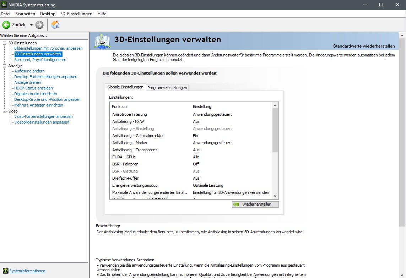The image size is (406, 278).
Task: Open Anzeige drehen
Action: 27,82
